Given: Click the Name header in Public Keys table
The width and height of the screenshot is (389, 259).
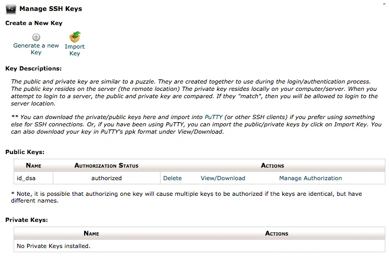Looking at the screenshot, I should pyautogui.click(x=33, y=166).
